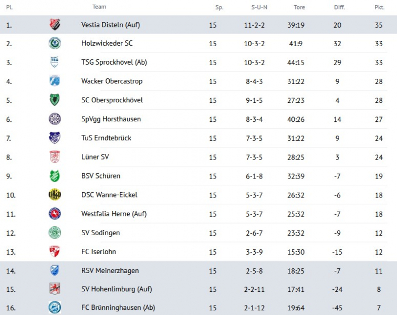397x315 pixels.
Task: Click the Lüner SV club crest
Action: (x=55, y=157)
